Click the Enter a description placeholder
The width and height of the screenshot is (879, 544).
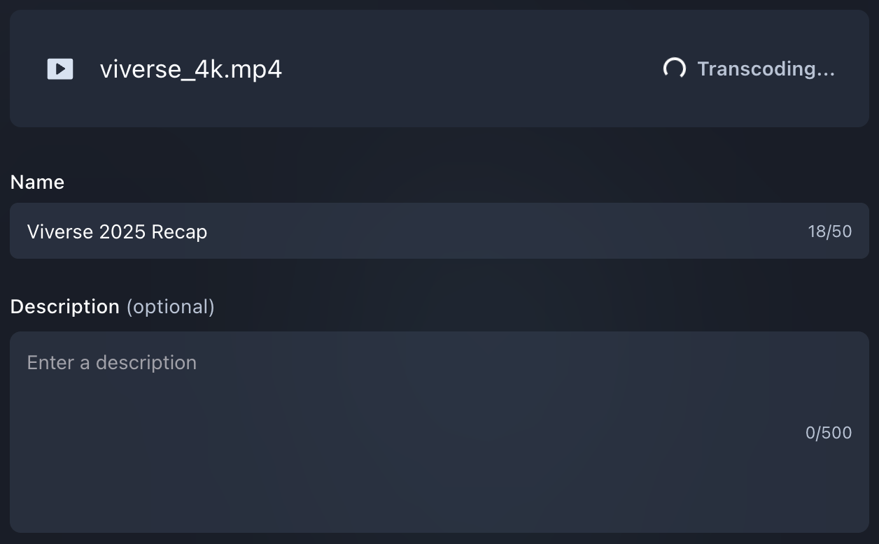pyautogui.click(x=112, y=362)
